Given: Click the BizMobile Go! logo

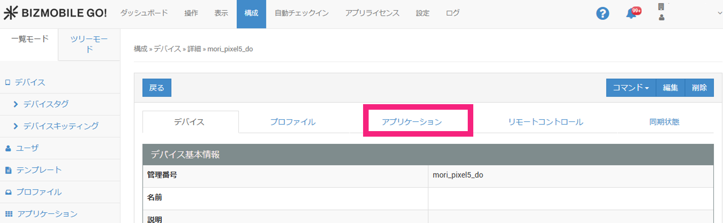Looking at the screenshot, I should click(55, 13).
